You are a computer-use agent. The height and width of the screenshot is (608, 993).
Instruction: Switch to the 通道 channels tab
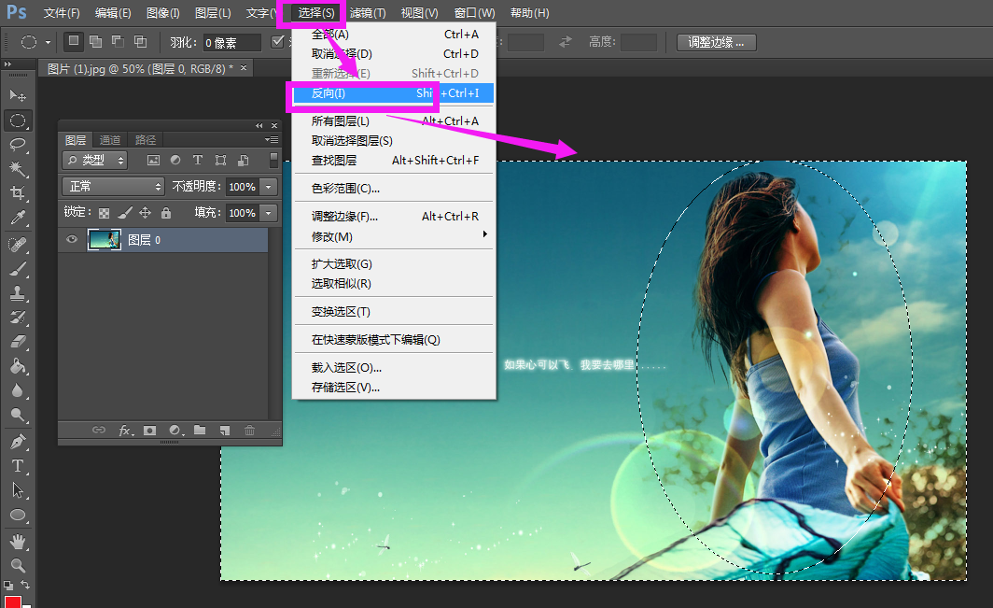(x=110, y=139)
